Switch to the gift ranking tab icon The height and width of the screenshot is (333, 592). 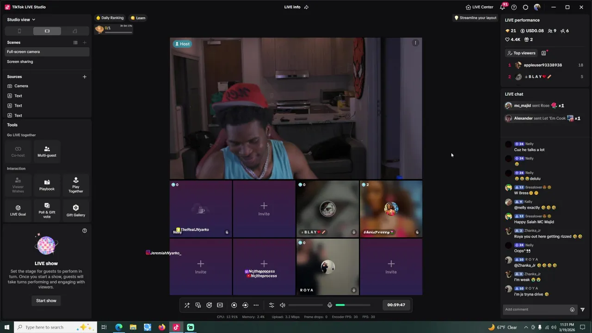point(544,53)
